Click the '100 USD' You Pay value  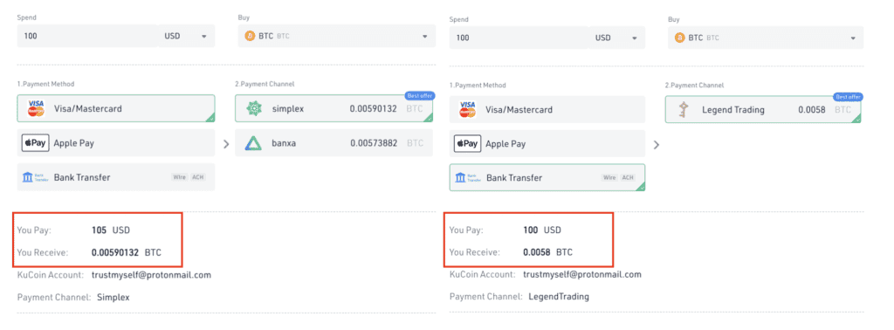(x=542, y=230)
